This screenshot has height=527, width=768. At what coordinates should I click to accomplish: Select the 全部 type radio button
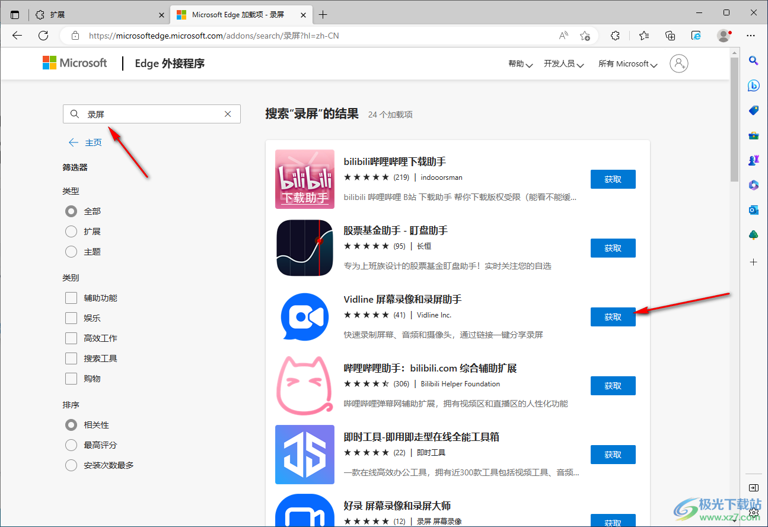pyautogui.click(x=71, y=211)
